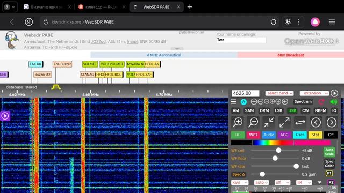Open the tab group counter dropdown
This screenshot has width=344, height=193.
pyautogui.click(x=10, y=7)
